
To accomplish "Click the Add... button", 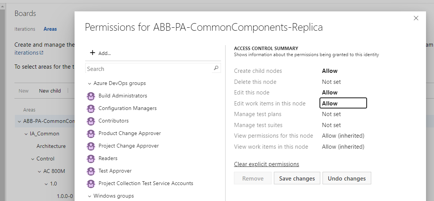I will 100,53.
